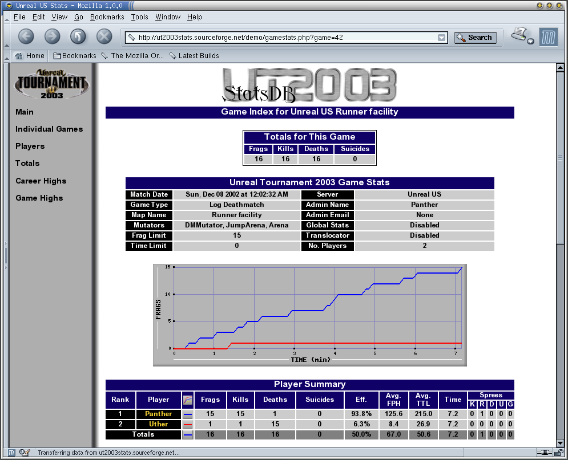Click the frags over time graph

[x=310, y=315]
